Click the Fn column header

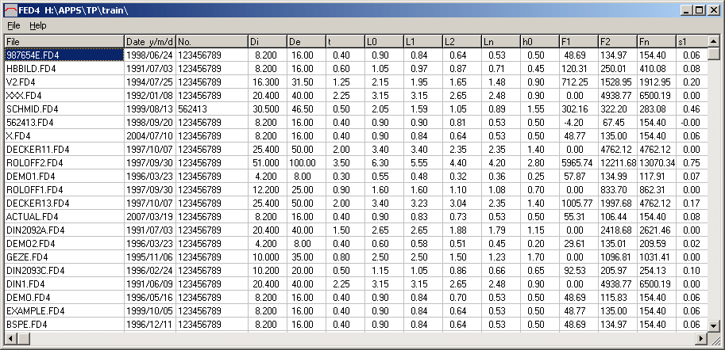pos(656,40)
